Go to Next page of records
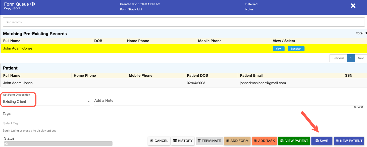This screenshot has width=367, height=147. pyautogui.click(x=361, y=58)
